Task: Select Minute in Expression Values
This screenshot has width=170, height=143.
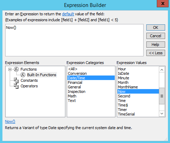Action: tap(138, 78)
